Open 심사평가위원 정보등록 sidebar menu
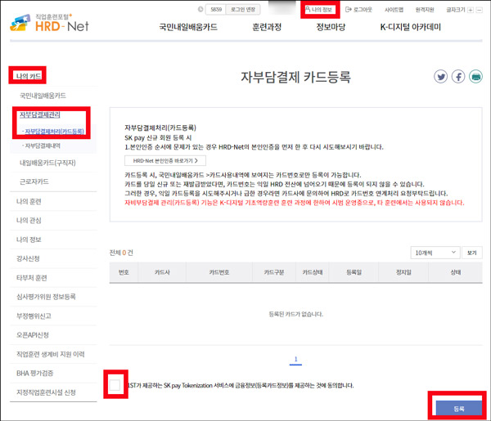 46,297
